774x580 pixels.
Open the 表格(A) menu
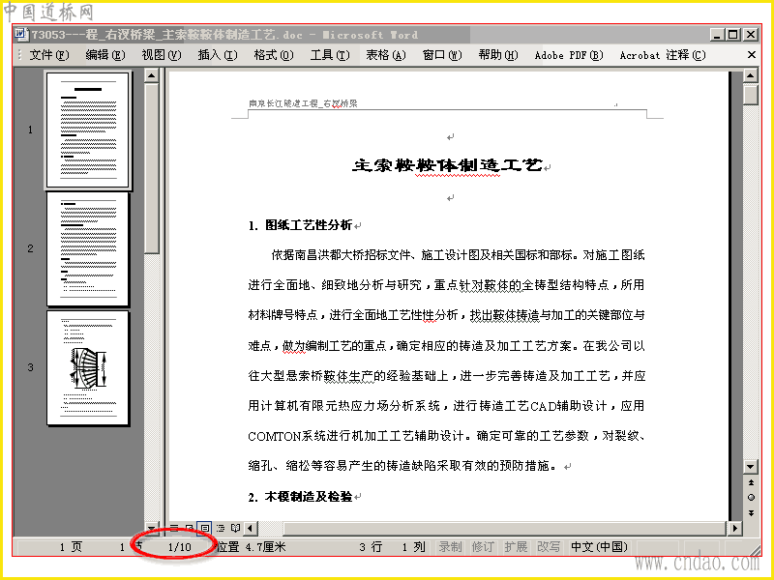tap(385, 55)
